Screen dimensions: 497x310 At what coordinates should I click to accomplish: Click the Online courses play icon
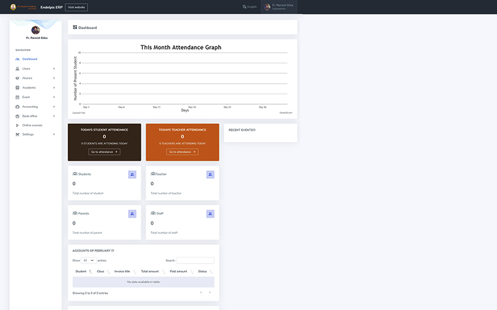coord(17,125)
